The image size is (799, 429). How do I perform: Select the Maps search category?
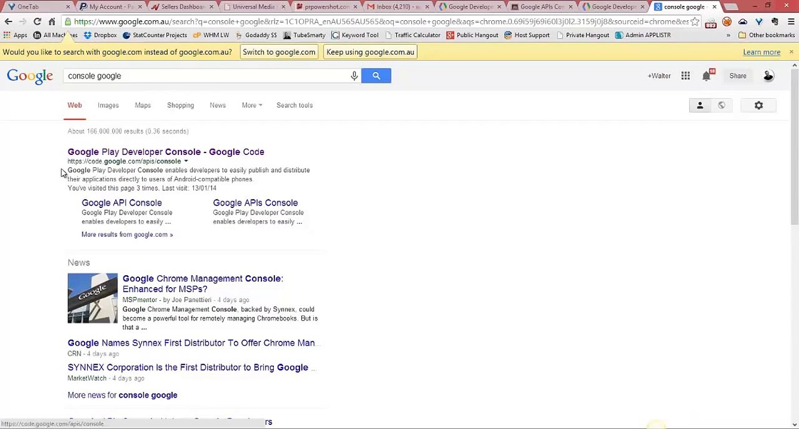tap(143, 105)
